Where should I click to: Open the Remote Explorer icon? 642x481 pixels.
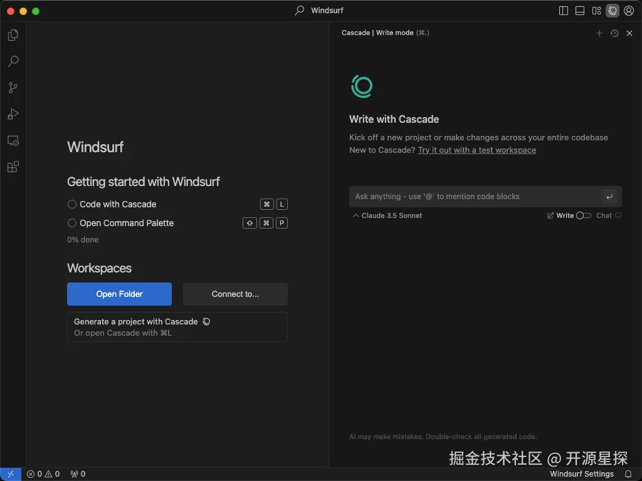point(13,141)
